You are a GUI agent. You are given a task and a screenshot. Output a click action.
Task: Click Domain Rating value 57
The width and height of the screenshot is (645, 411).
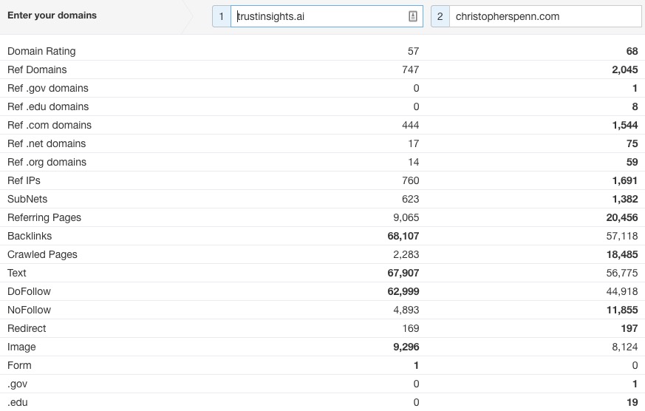coord(414,51)
